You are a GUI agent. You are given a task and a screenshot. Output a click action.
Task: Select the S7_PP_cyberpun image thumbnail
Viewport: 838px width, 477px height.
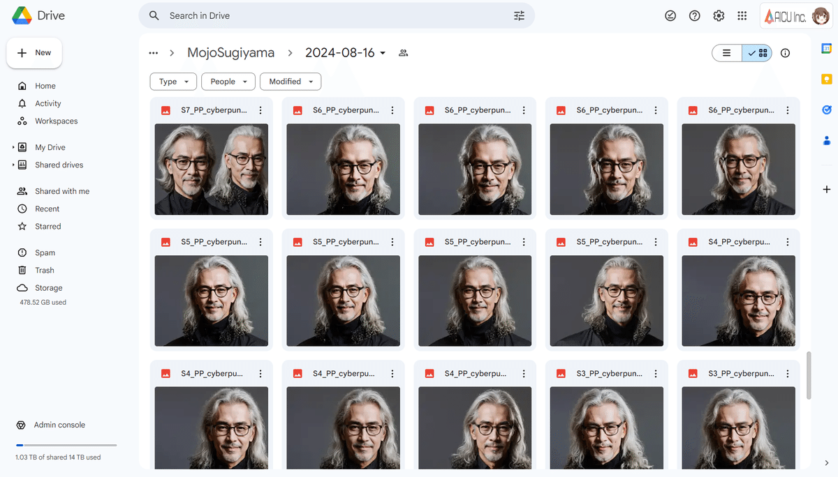click(211, 169)
